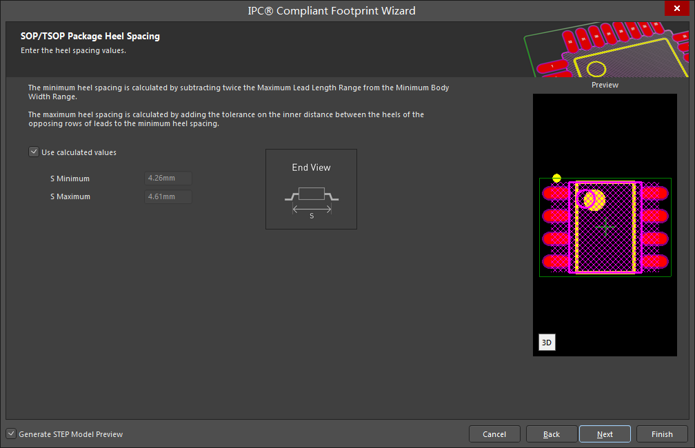Click Finish to complete the wizard
Viewport: 695px width, 448px height.
661,434
